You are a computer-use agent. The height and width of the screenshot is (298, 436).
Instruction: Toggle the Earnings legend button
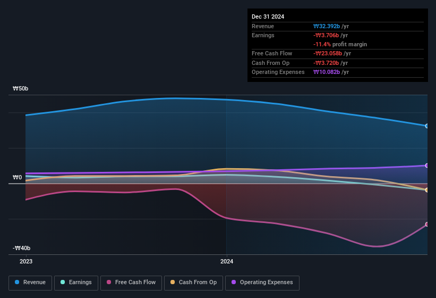(76, 283)
